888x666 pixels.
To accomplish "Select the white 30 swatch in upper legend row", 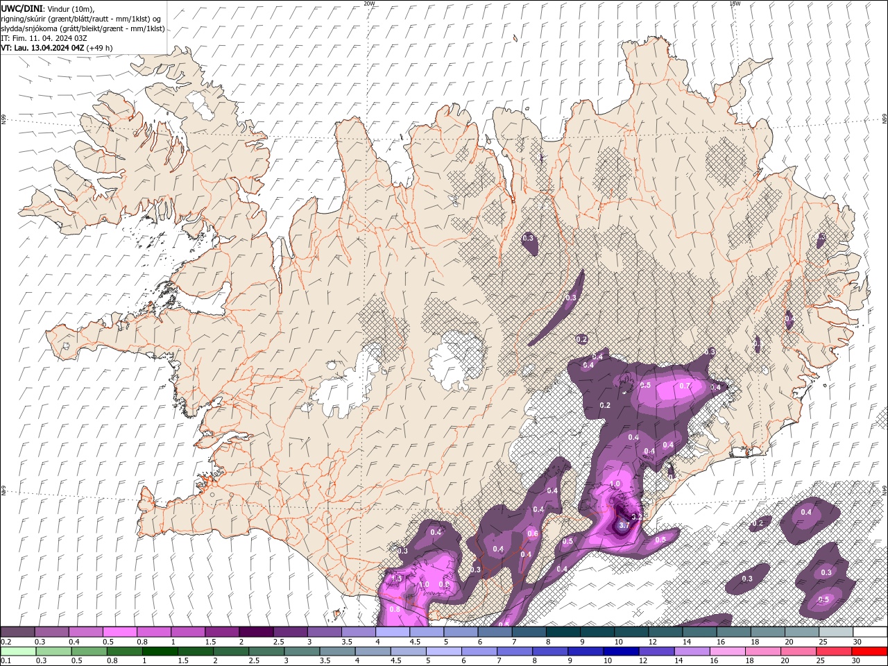I will point(870,632).
